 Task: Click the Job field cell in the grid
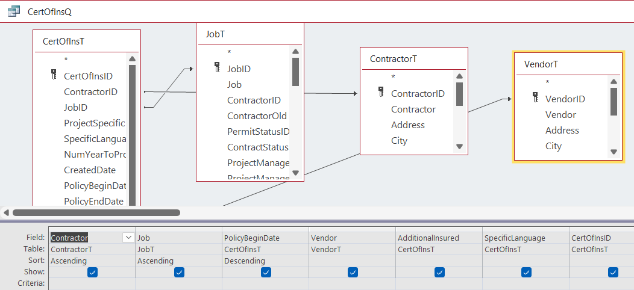pos(179,238)
